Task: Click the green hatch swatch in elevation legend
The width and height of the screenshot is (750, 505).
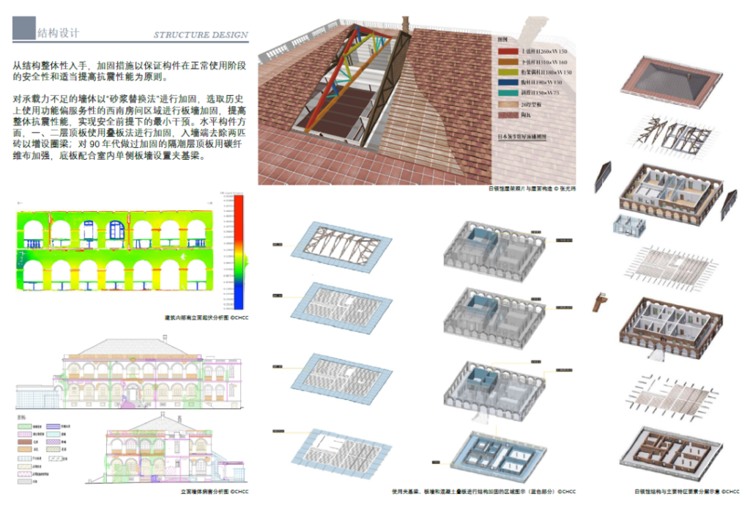Action: [x=24, y=426]
